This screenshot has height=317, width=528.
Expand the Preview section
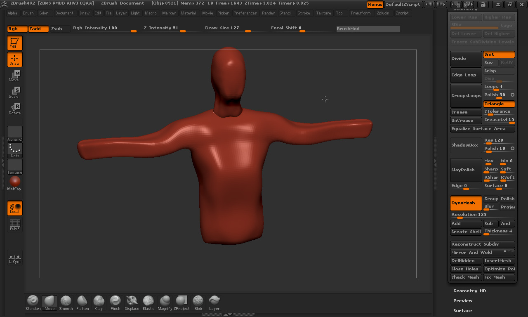click(463, 301)
